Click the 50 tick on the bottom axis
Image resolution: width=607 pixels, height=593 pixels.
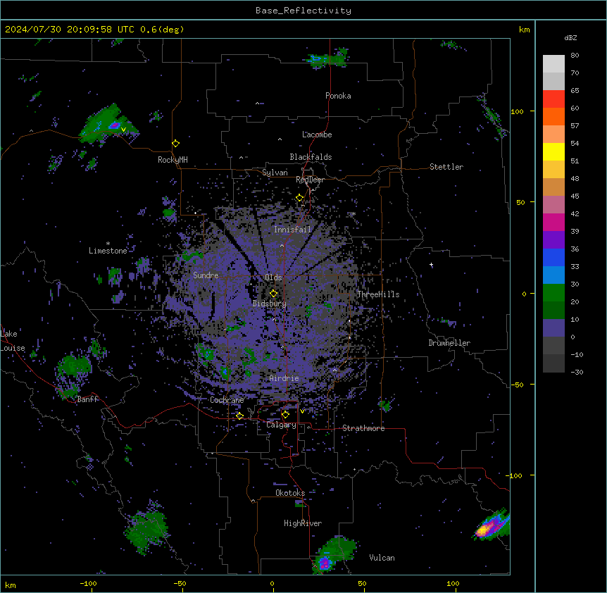(363, 583)
